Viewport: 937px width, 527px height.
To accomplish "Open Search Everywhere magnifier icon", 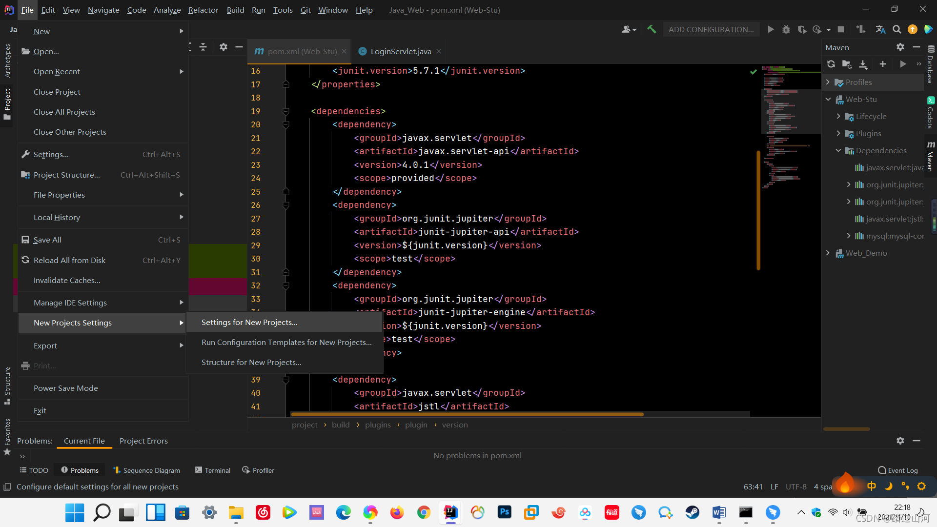I will [896, 30].
